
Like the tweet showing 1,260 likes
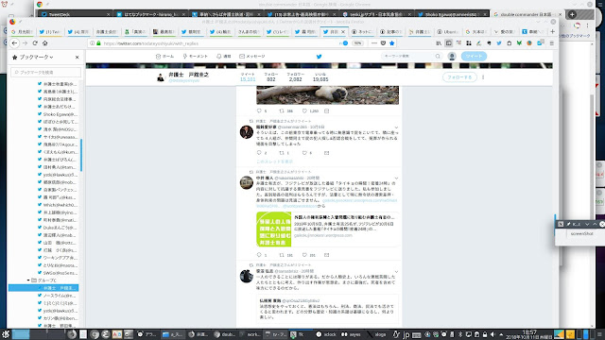point(304,111)
